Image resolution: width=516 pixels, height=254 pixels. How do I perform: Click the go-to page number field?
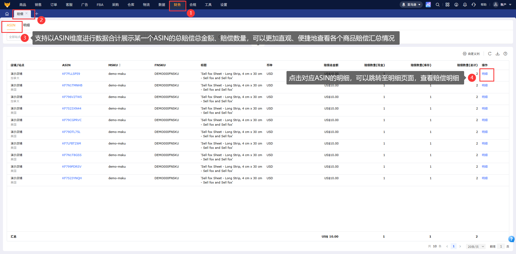[501, 246]
